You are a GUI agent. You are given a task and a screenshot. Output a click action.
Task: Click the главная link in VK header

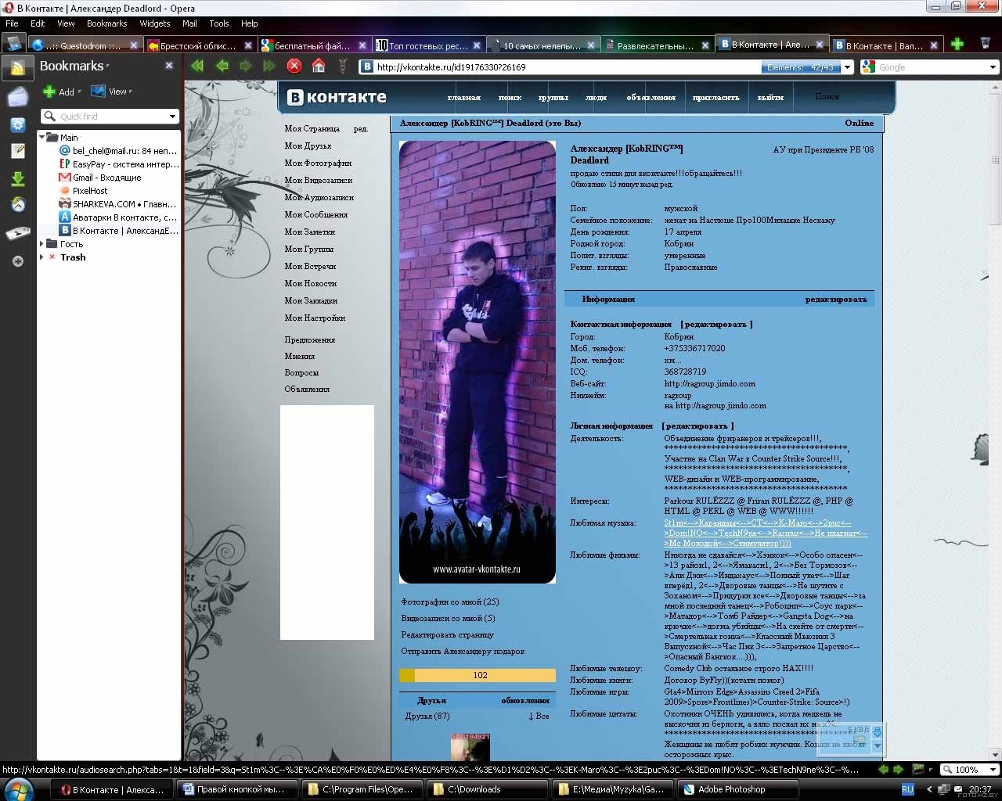click(463, 98)
